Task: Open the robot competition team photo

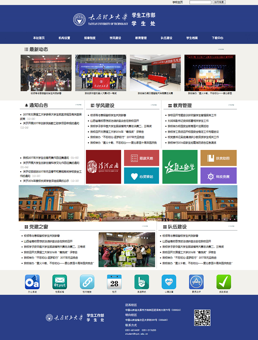Action: [x=101, y=73]
